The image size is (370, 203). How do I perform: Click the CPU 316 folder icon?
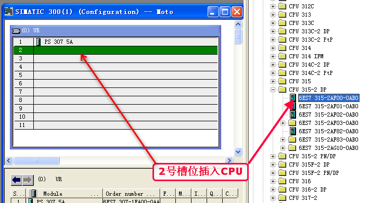tap(282, 181)
